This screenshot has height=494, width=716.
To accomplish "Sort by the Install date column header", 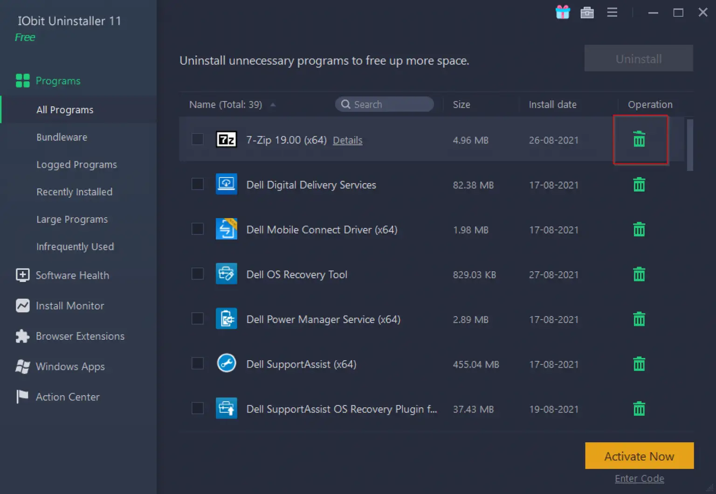I will (x=552, y=104).
